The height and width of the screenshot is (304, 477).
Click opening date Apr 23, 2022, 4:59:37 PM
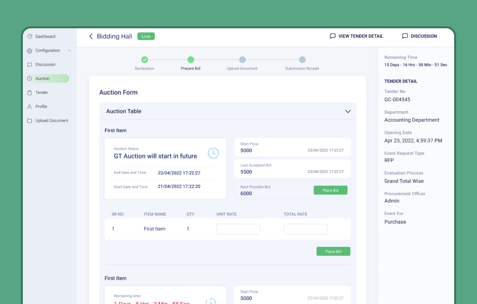pyautogui.click(x=413, y=141)
